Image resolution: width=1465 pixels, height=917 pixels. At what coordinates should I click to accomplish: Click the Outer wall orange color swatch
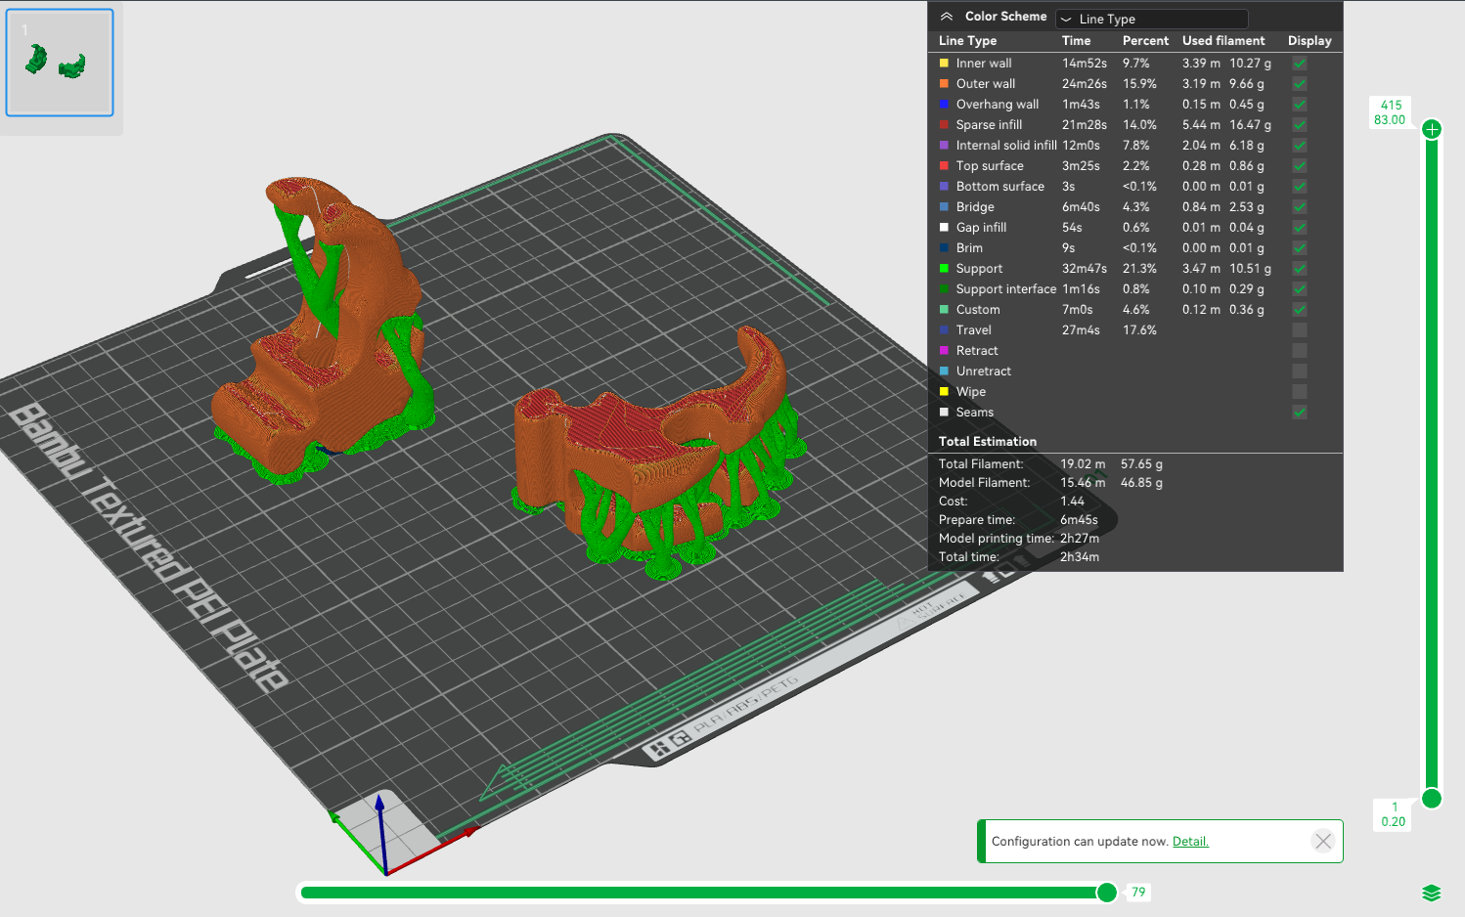click(x=944, y=84)
